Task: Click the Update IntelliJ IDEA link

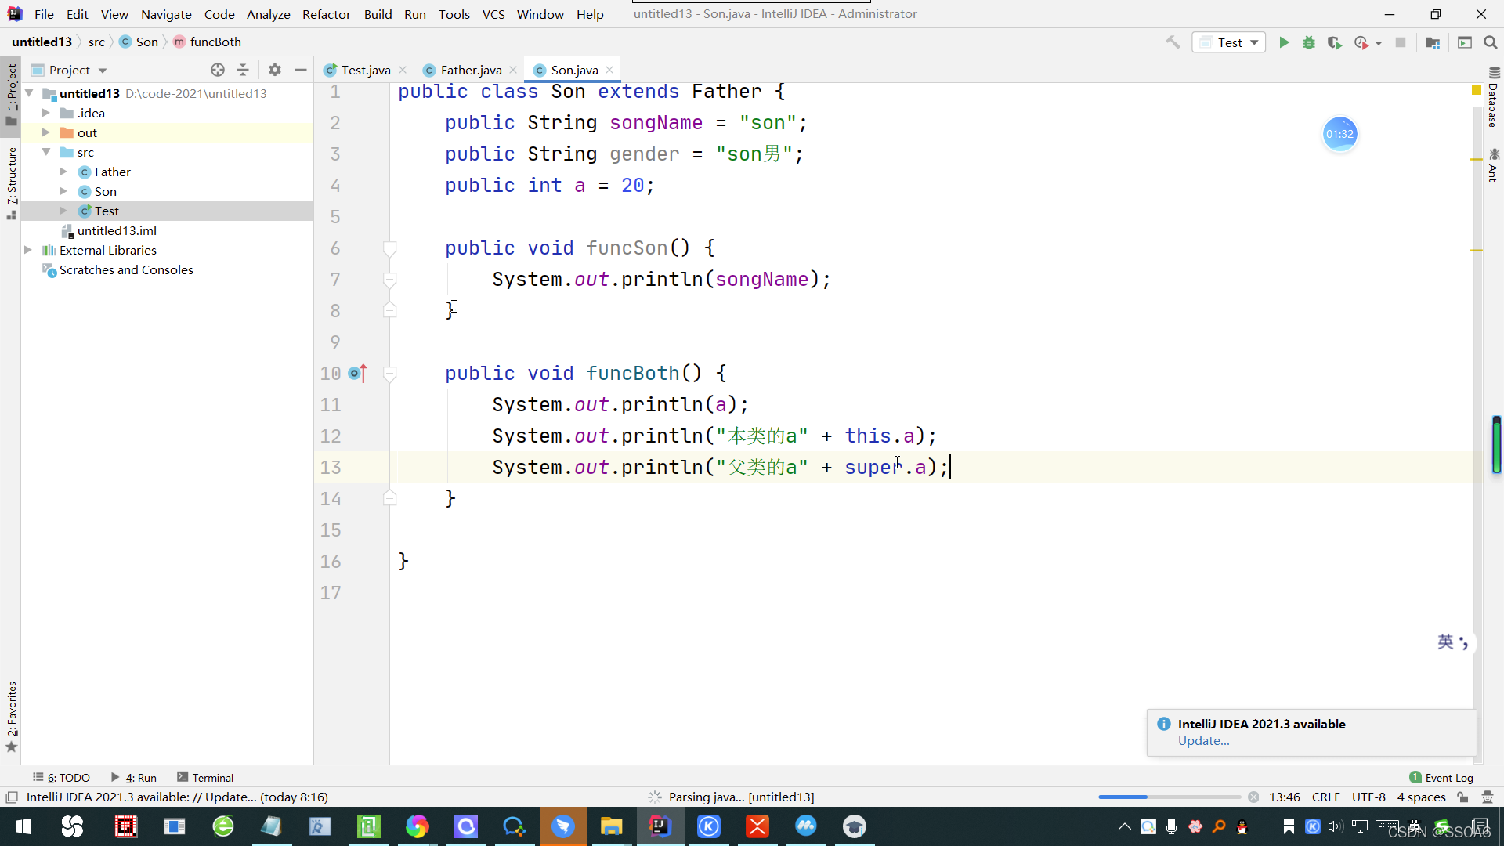Action: tap(1203, 740)
